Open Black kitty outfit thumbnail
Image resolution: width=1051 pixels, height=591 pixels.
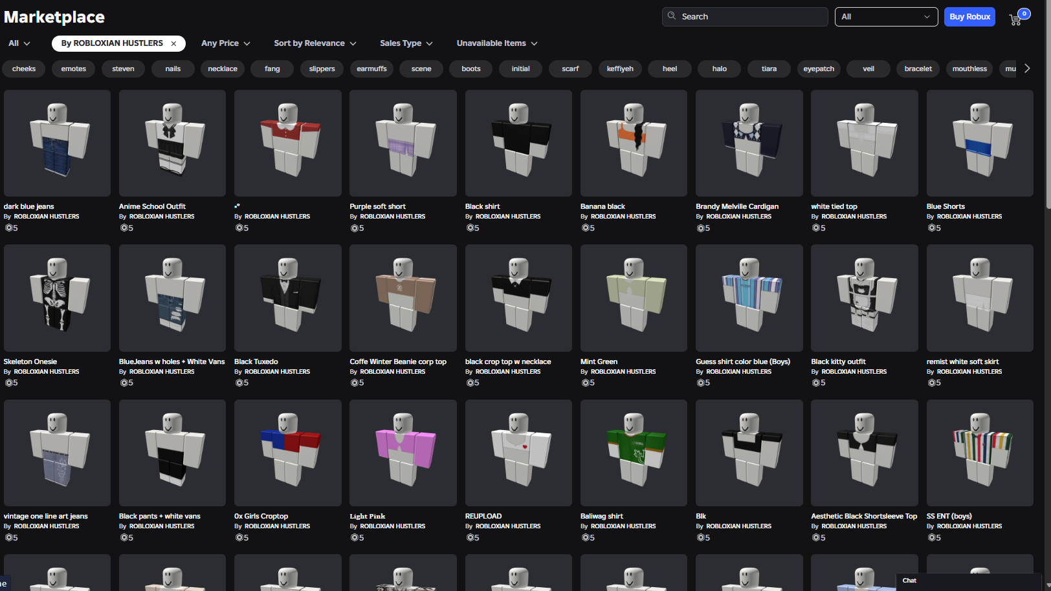[865, 298]
